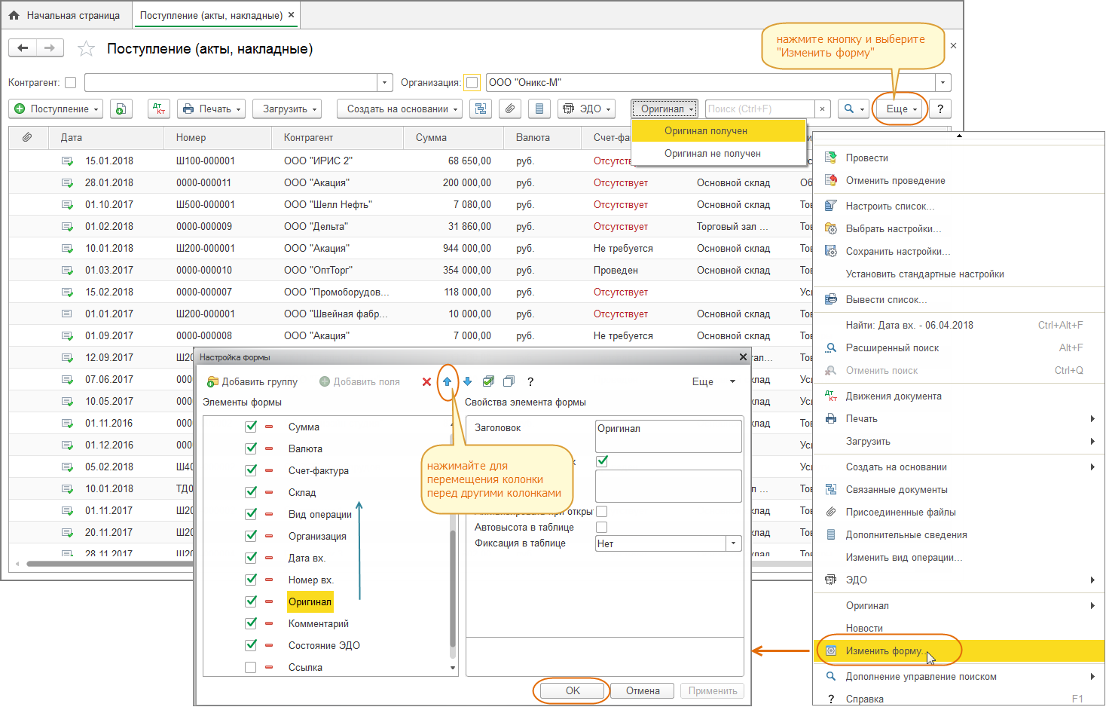This screenshot has width=1106, height=707.
Task: Choose Оригинал не получен option
Action: pos(712,153)
